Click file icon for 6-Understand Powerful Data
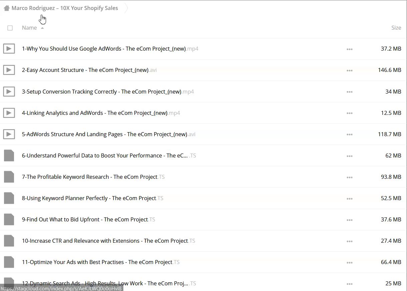The height and width of the screenshot is (291, 407). coord(9,155)
